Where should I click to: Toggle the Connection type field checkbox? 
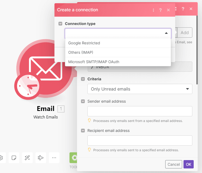point(60,24)
